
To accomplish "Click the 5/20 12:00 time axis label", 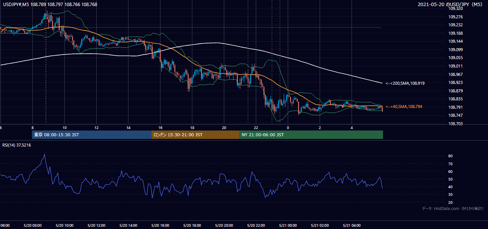I will pos(95,225).
